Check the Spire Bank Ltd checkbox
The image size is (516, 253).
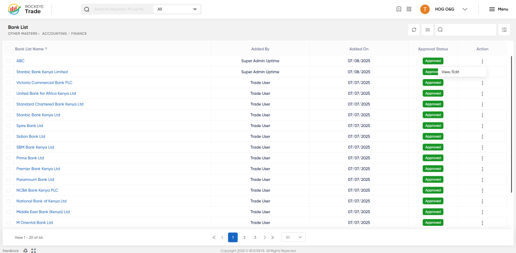click(x=9, y=125)
